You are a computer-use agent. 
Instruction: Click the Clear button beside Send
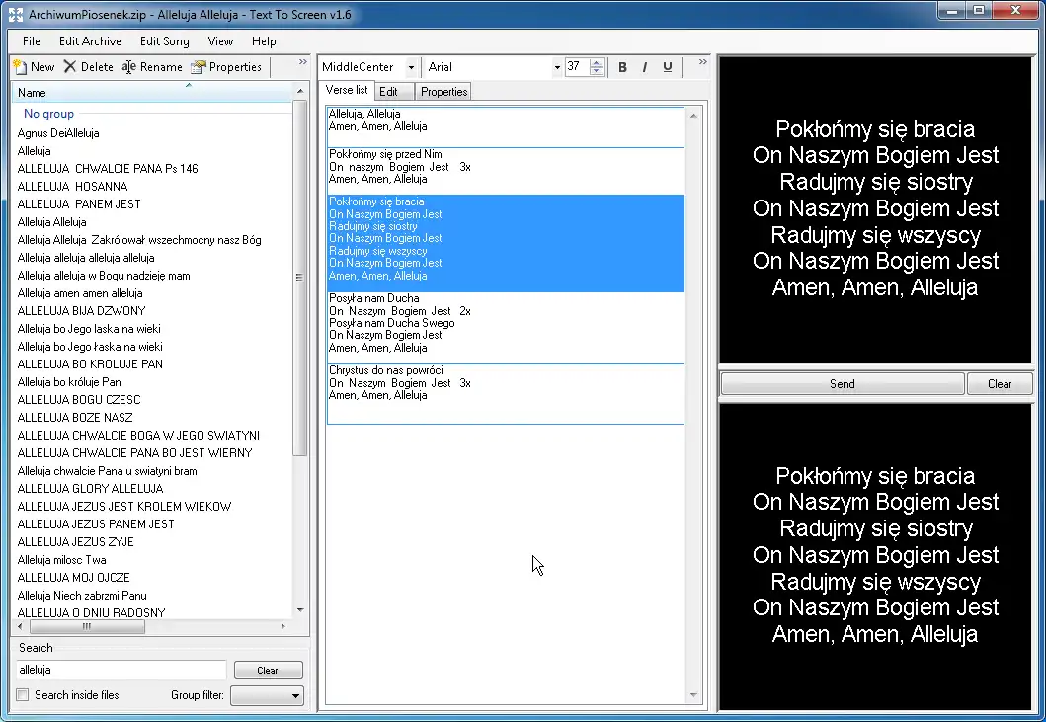(x=1000, y=383)
